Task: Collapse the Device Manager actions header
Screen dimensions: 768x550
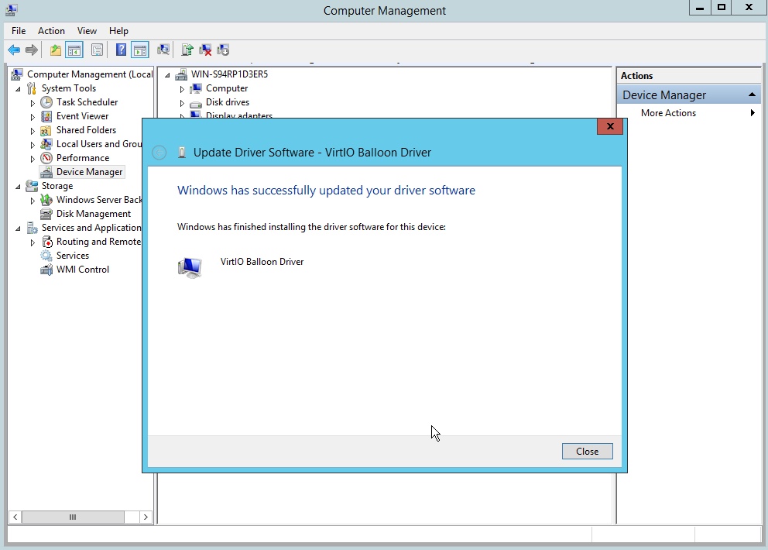Action: [751, 95]
